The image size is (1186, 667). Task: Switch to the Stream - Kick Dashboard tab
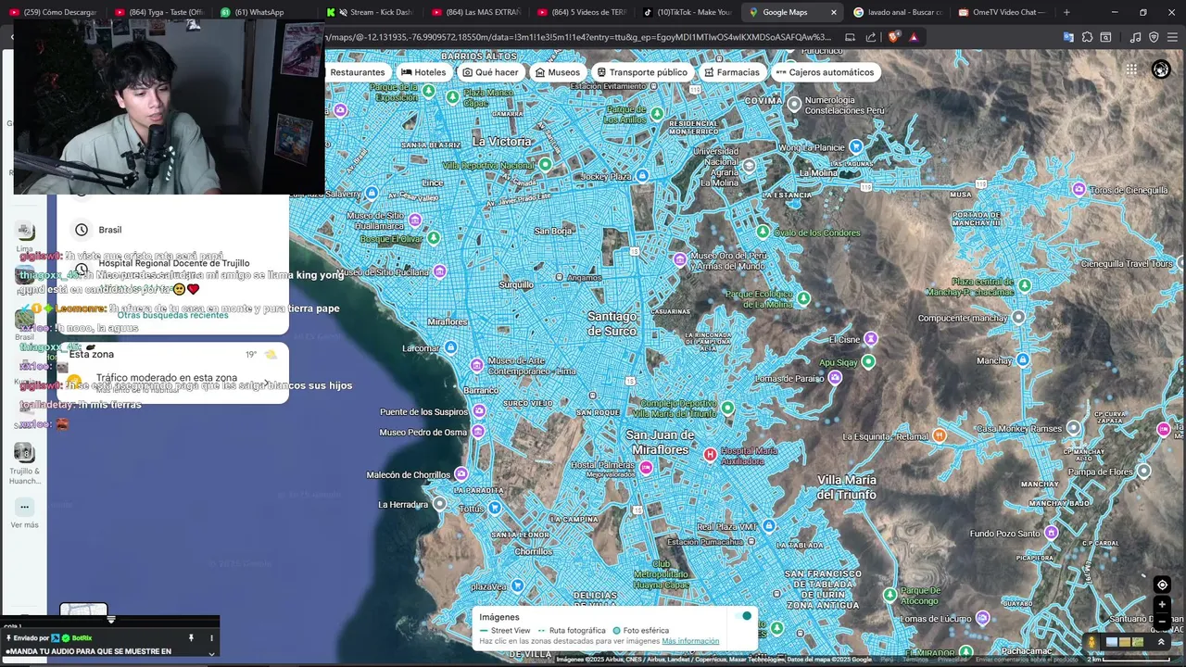372,12
